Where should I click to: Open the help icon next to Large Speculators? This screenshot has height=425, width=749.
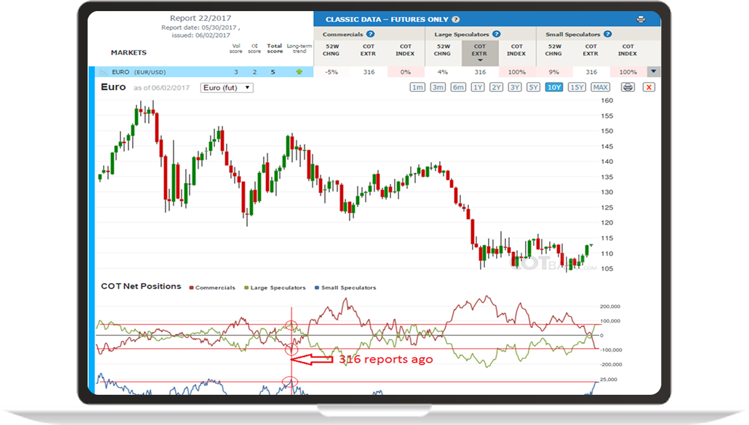click(496, 35)
